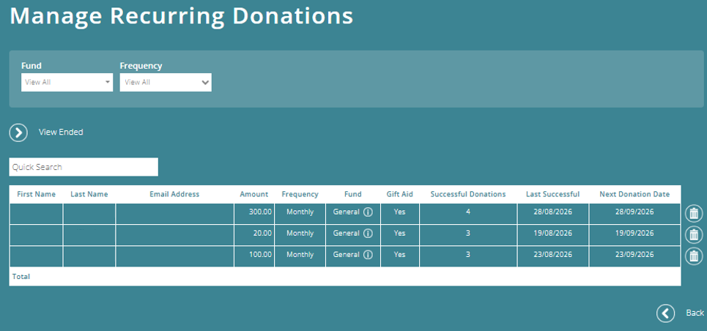Screen dimensions: 707x331
Task: Click Gift Aid Yes in 300.00 row
Action: pyautogui.click(x=399, y=212)
